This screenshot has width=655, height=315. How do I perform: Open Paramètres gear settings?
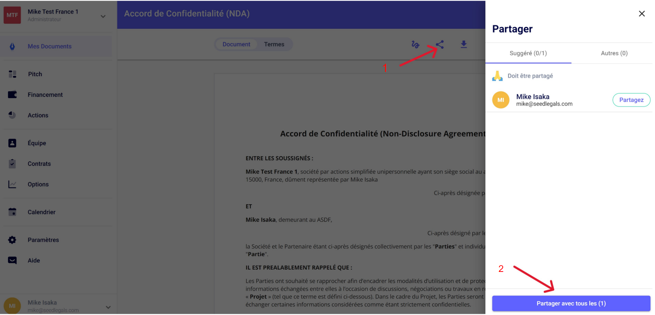pyautogui.click(x=43, y=240)
